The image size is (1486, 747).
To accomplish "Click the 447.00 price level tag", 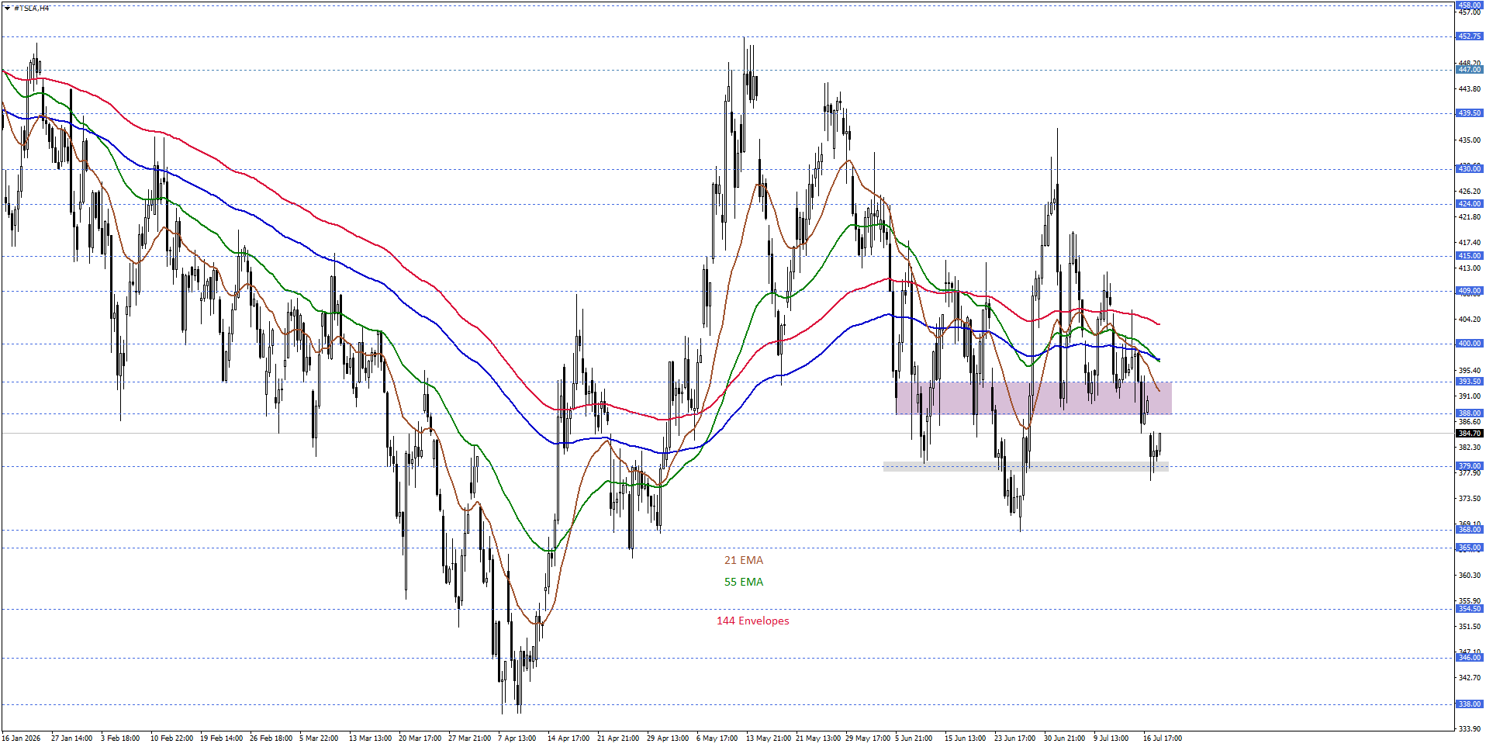I will [1470, 70].
